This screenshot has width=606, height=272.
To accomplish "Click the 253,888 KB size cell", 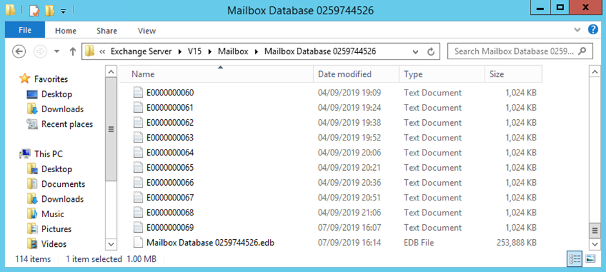I will (516, 243).
